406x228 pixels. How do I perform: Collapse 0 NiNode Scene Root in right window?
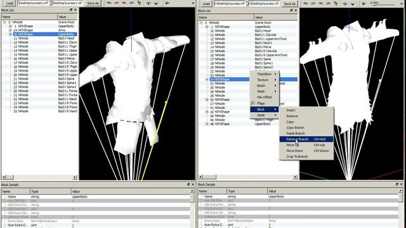coord(201,23)
